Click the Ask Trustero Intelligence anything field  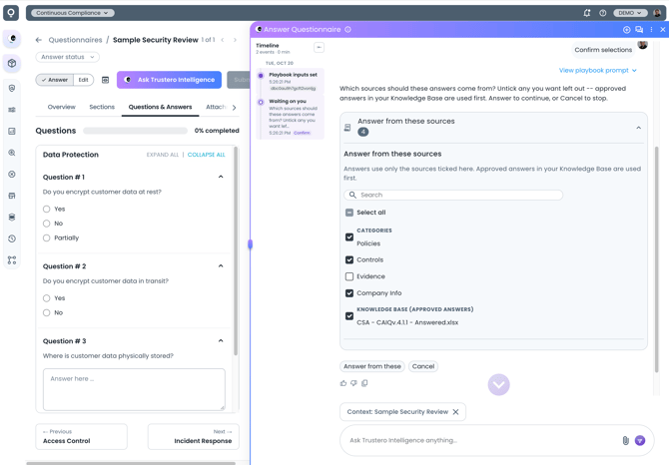coord(482,440)
